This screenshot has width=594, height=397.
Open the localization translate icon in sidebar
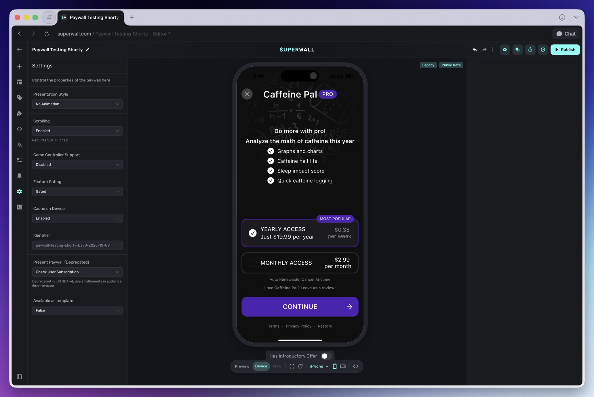(19, 145)
